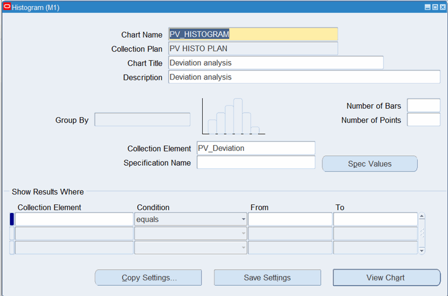Click the third-row From field
Screen dimensions: 448x296
(290, 248)
